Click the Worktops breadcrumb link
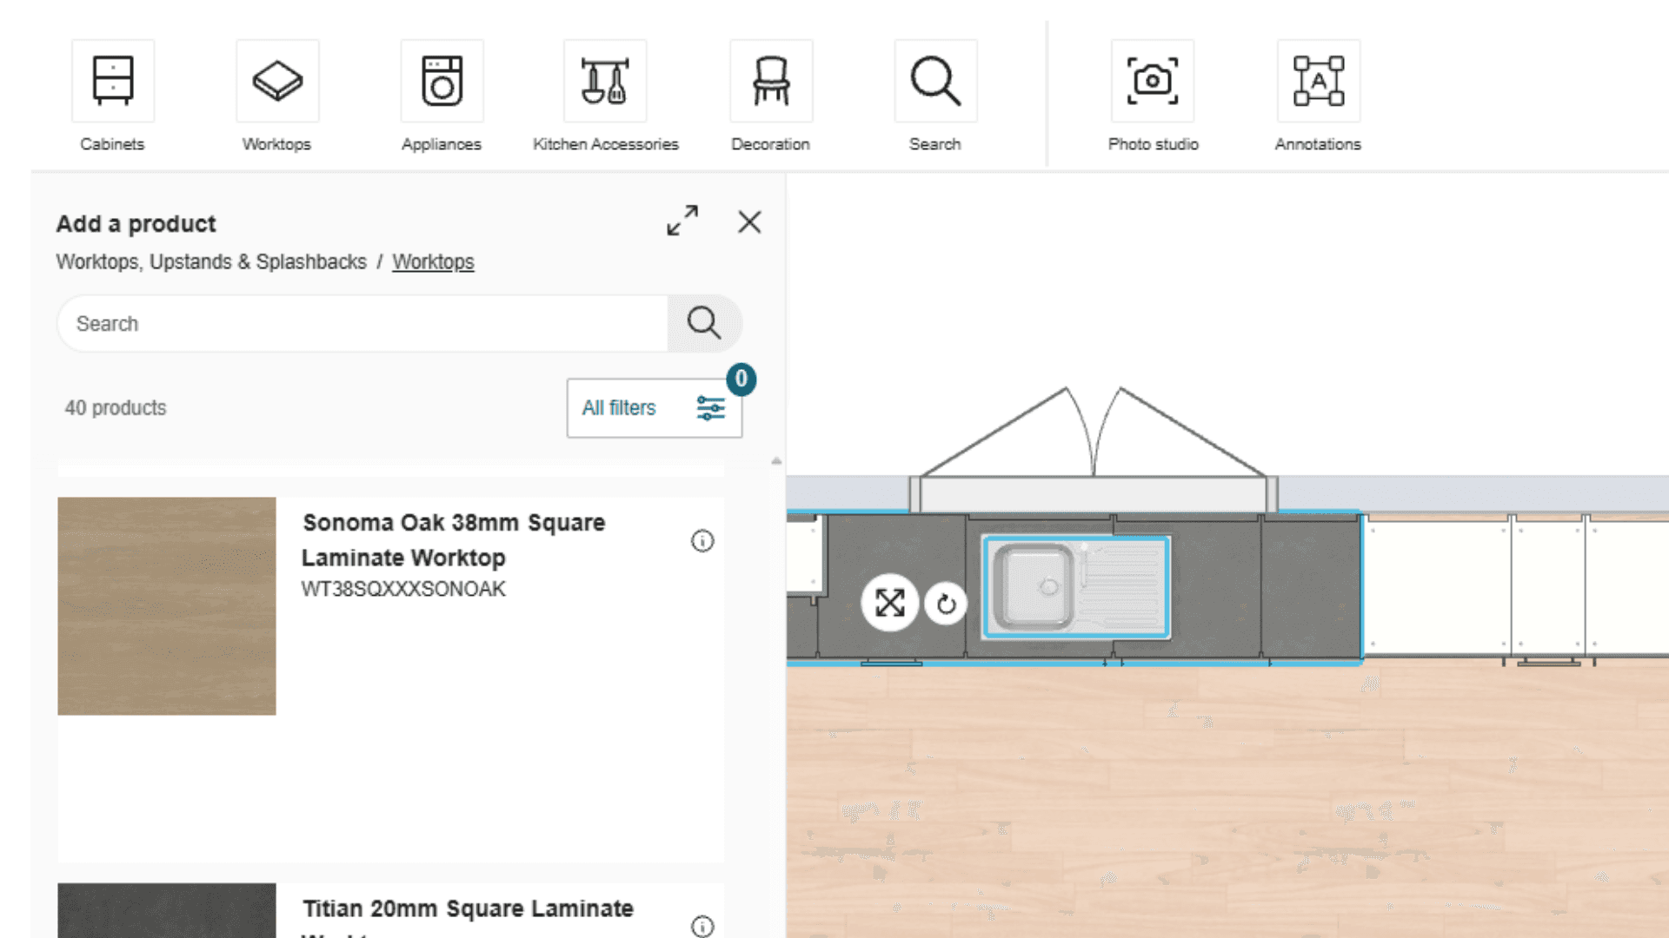 point(433,261)
